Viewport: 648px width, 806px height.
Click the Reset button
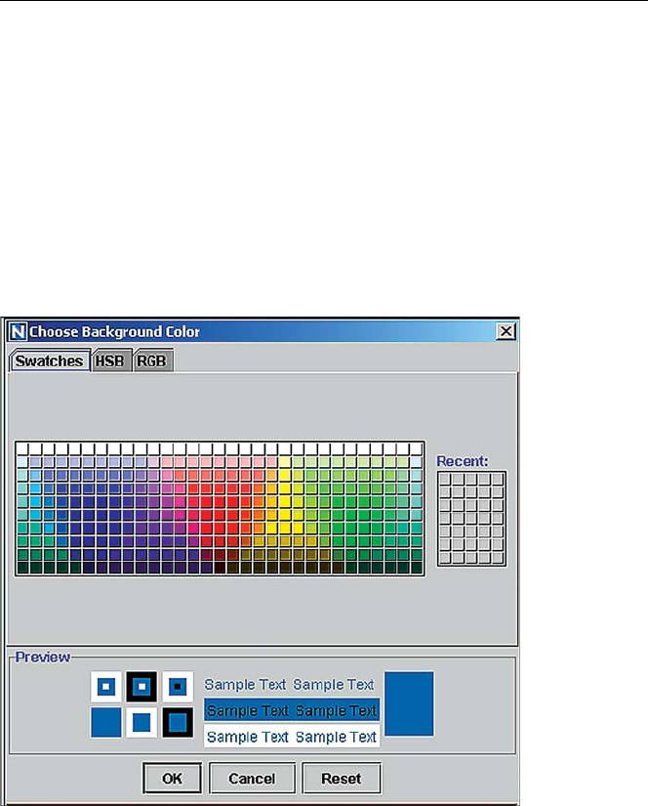tap(341, 779)
